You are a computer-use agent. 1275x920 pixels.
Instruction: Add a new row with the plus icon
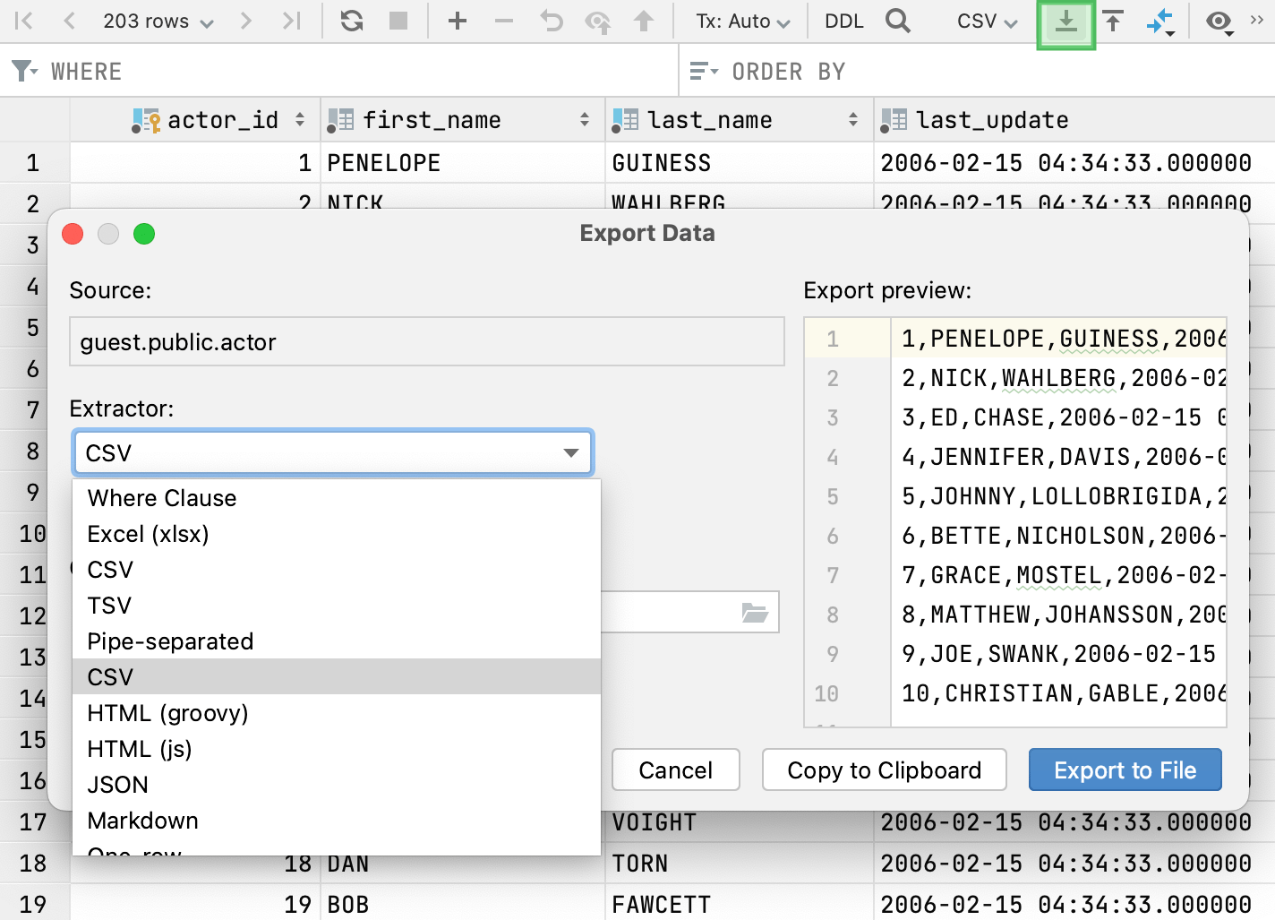(x=458, y=21)
